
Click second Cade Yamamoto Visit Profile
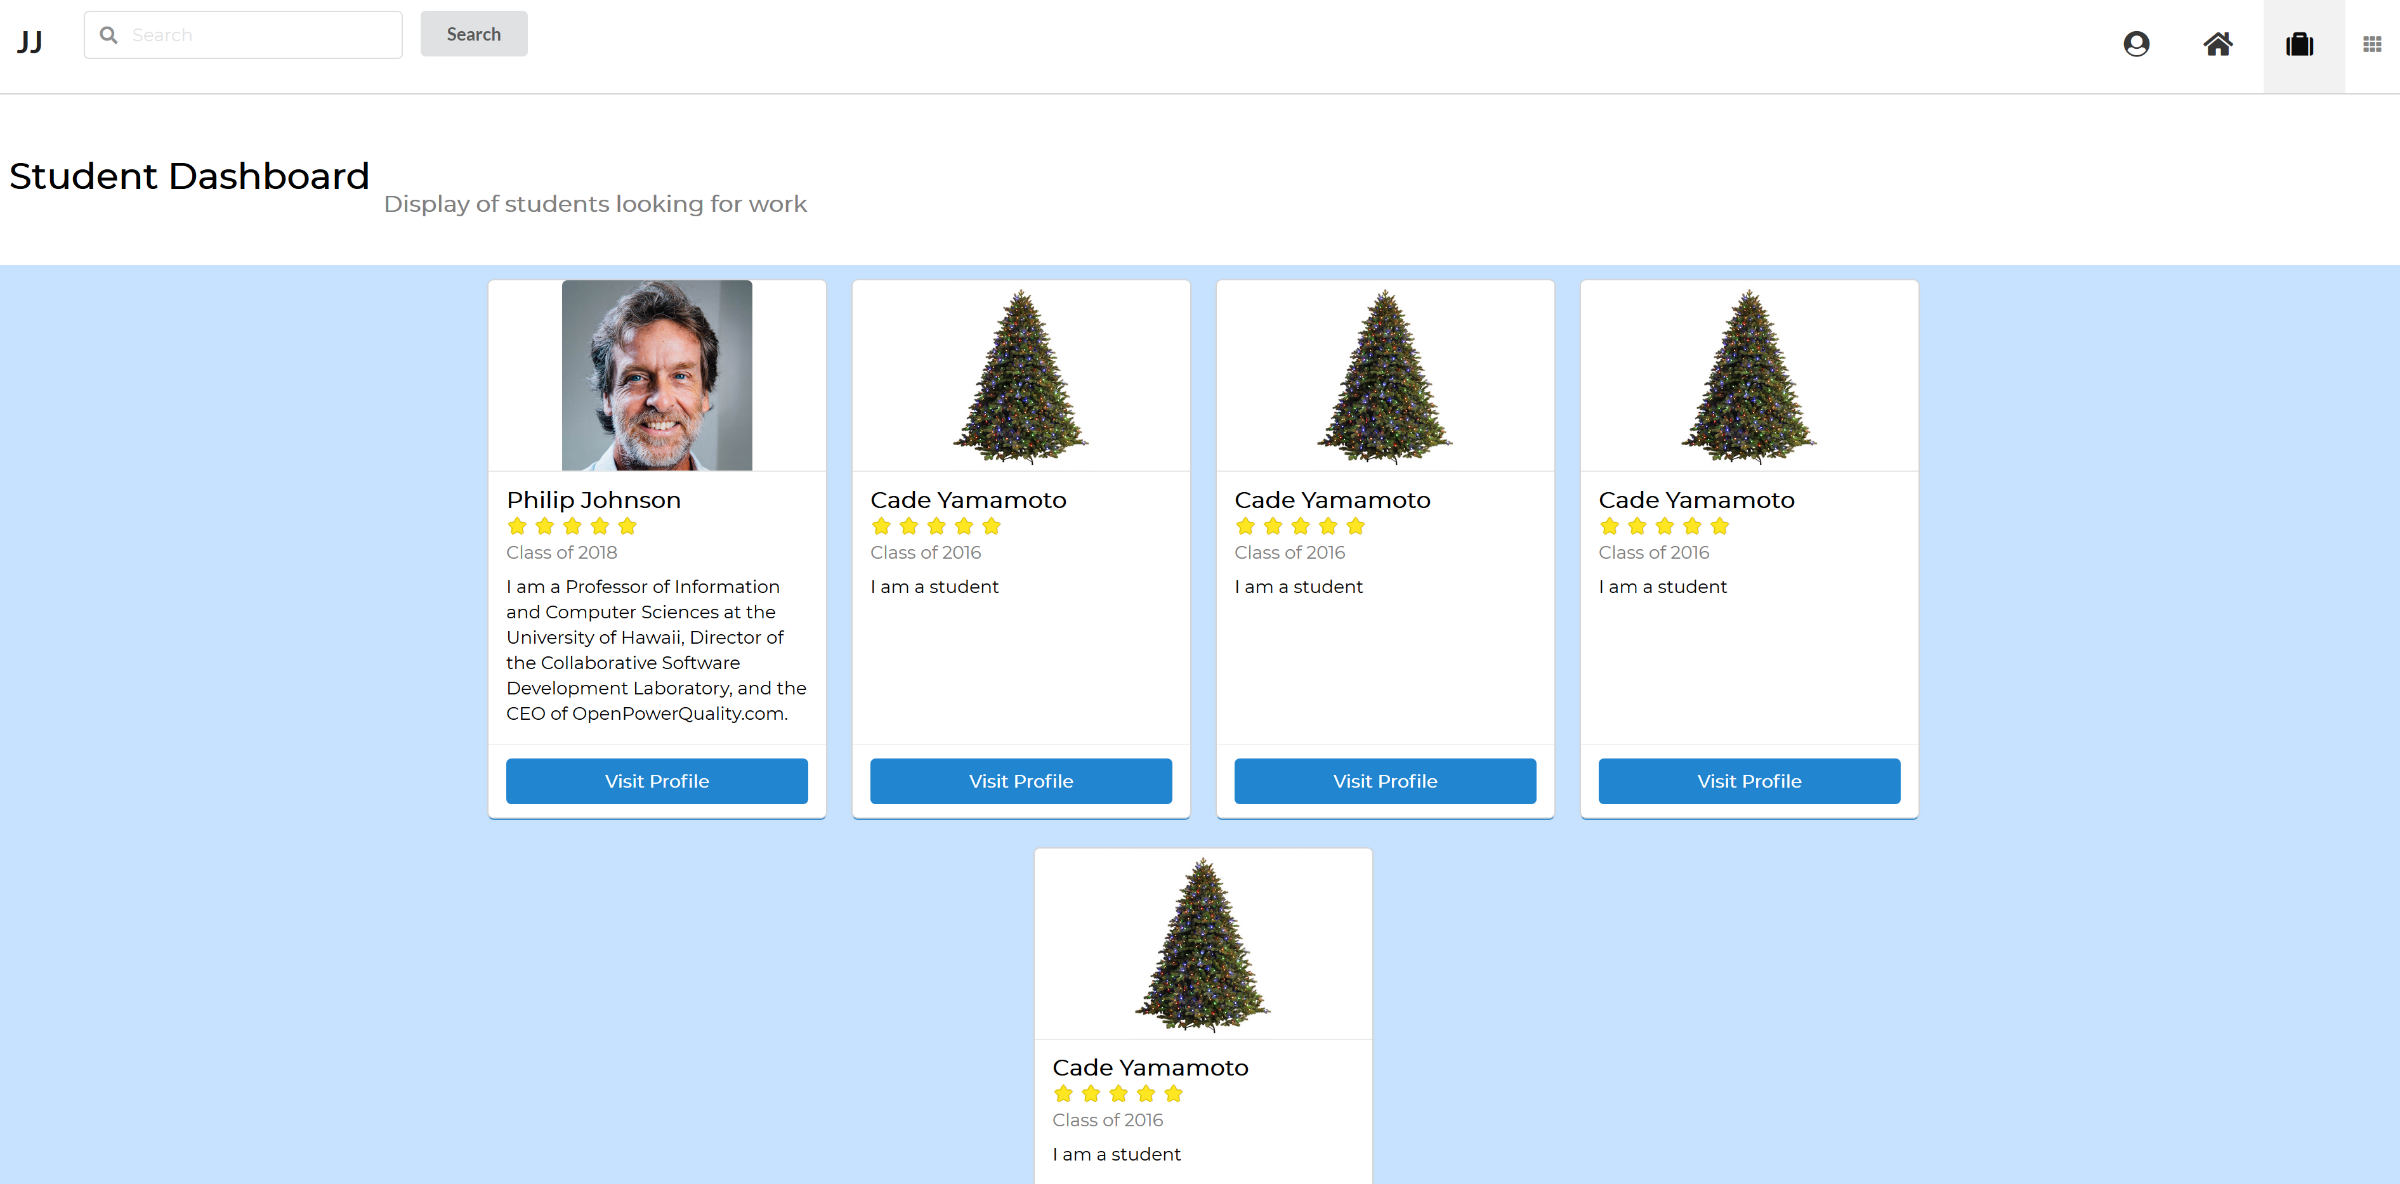(1384, 780)
